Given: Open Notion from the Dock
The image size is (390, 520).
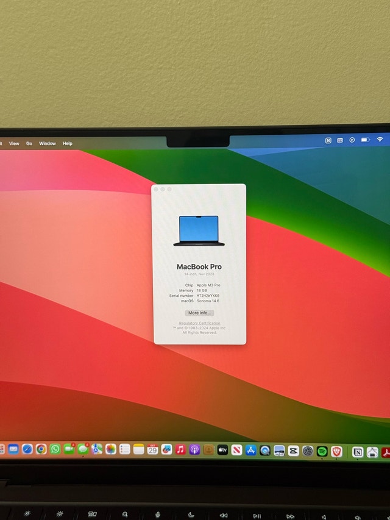Looking at the screenshot, I should 358,452.
